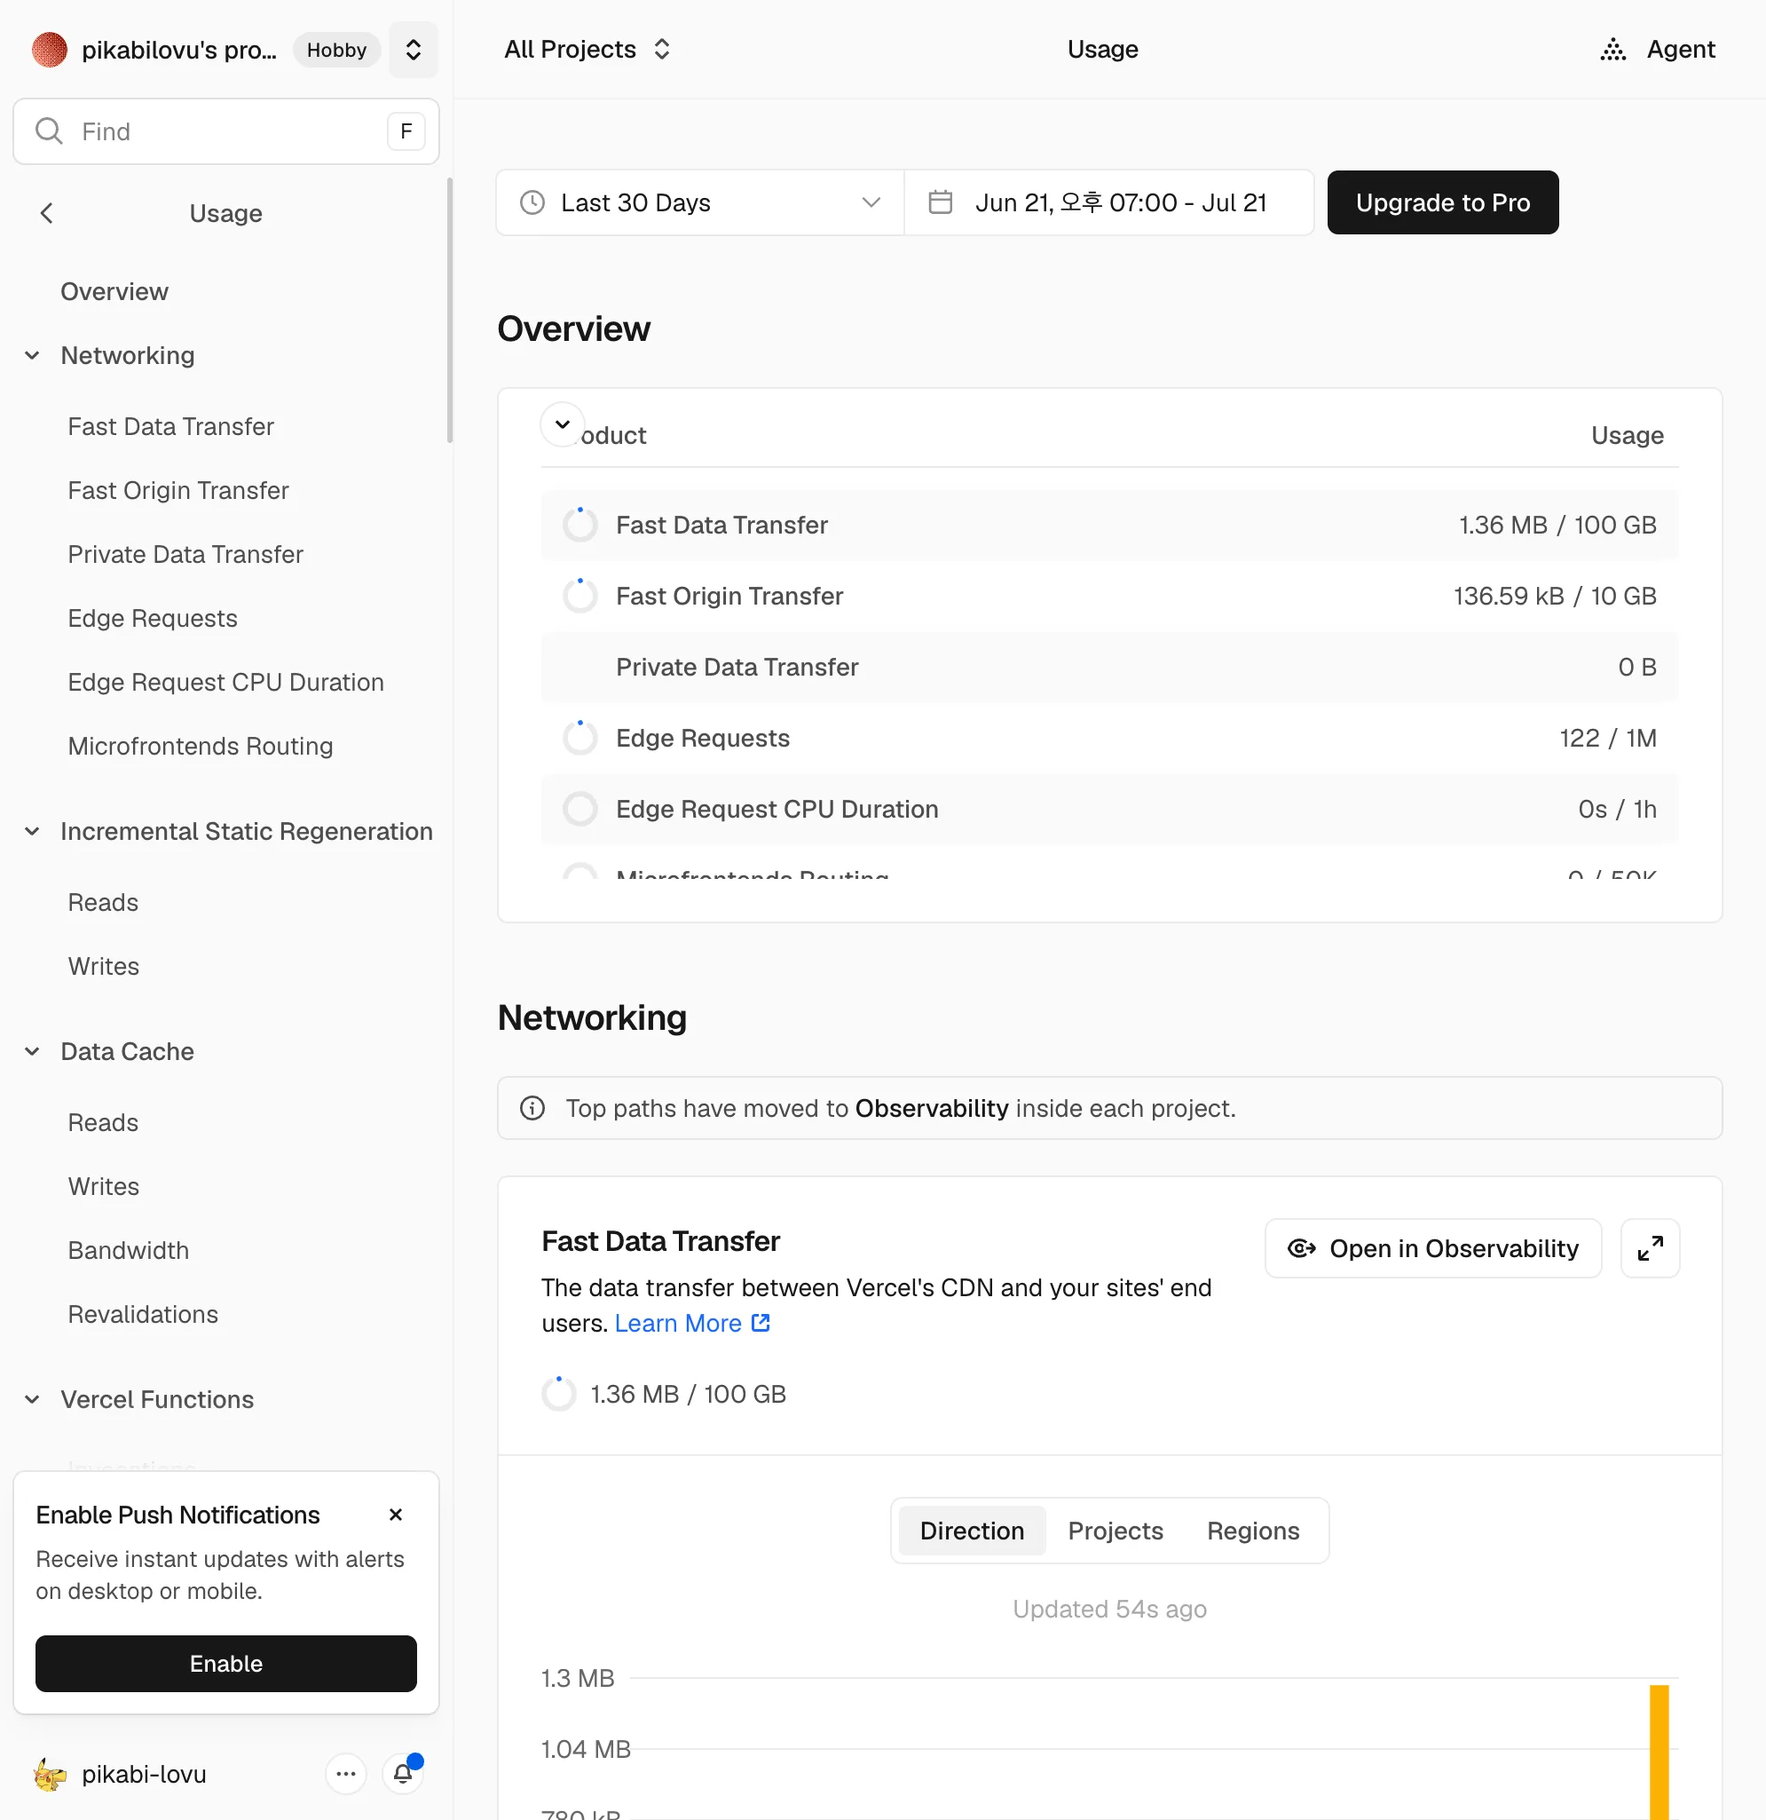The width and height of the screenshot is (1766, 1820).
Task: Click the 1.36 MB / 100 GB progress ring
Action: pyautogui.click(x=559, y=1395)
